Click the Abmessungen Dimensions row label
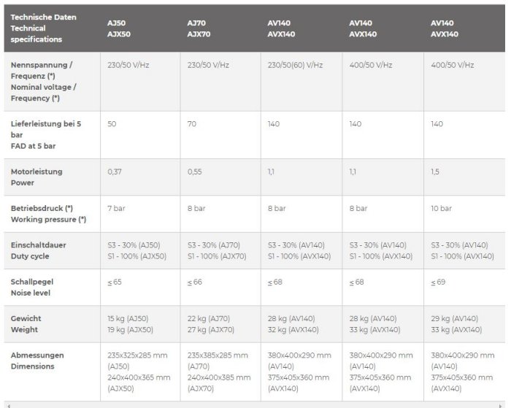 (37, 361)
